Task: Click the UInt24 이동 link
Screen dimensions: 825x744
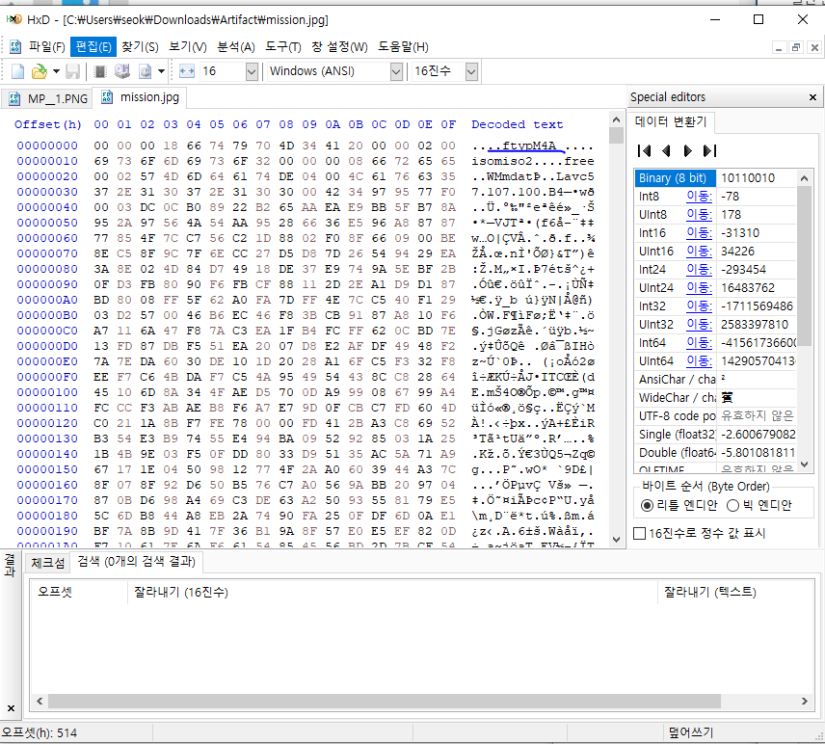Action: [x=700, y=288]
